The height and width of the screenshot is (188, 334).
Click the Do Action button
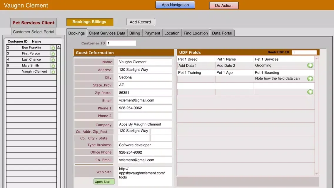(x=224, y=6)
